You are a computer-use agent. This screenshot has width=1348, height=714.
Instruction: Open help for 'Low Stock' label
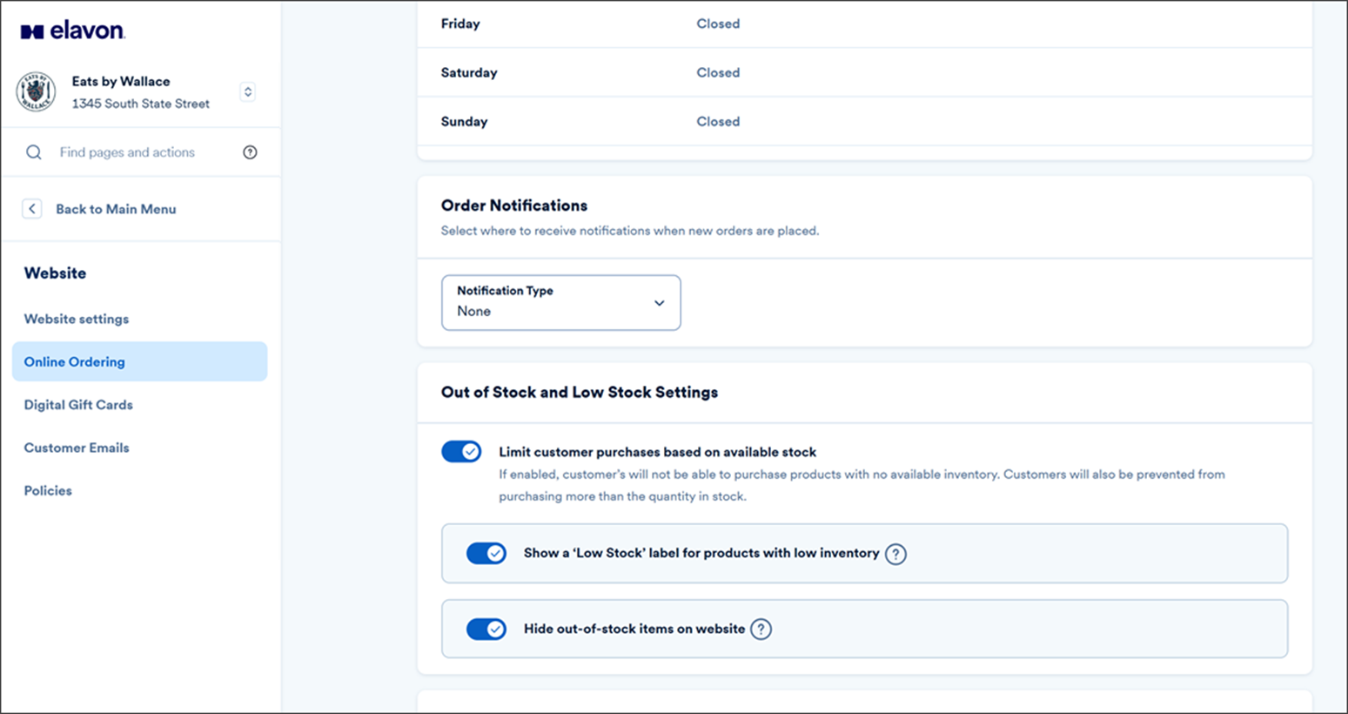pyautogui.click(x=895, y=554)
